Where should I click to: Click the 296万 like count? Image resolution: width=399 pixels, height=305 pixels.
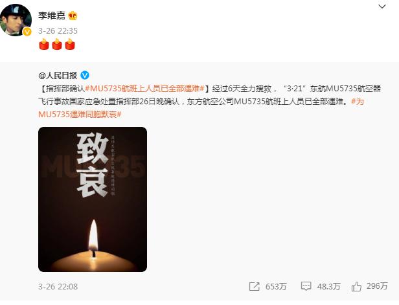point(377,286)
